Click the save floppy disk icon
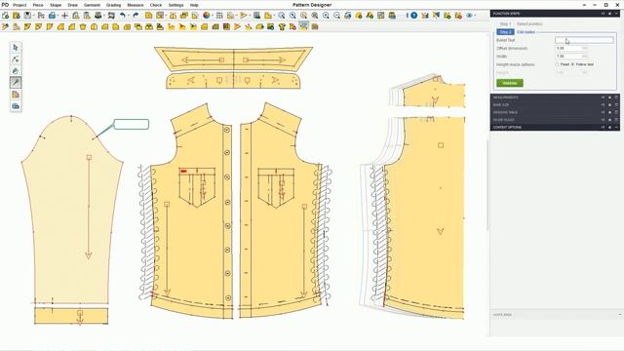624x351 pixels. click(x=28, y=16)
